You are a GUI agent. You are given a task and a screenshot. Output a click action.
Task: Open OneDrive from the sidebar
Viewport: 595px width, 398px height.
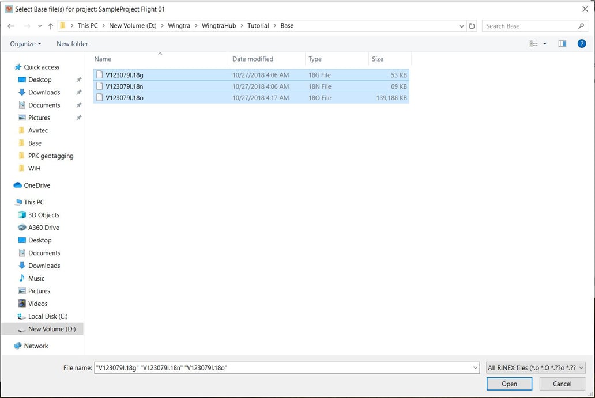pos(36,185)
